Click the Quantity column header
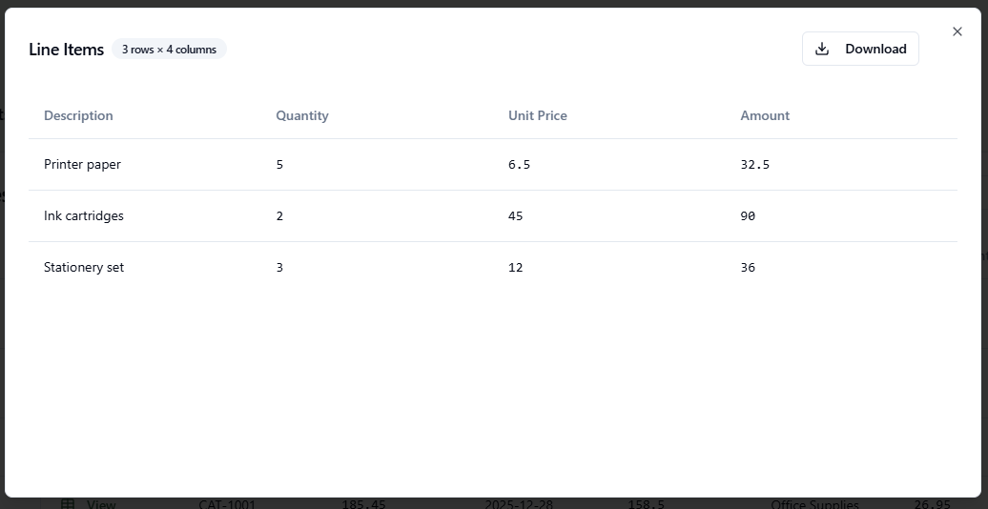 pos(302,115)
